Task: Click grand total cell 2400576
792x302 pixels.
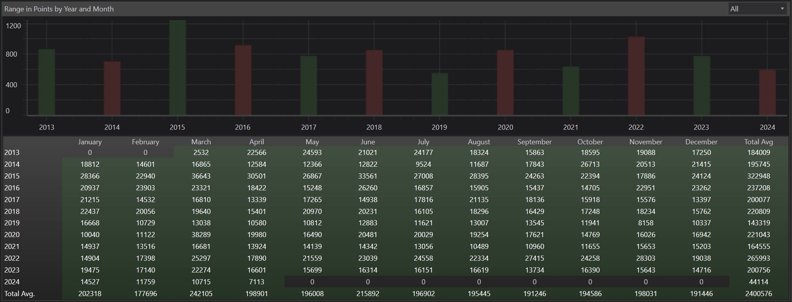Action: pos(758,294)
